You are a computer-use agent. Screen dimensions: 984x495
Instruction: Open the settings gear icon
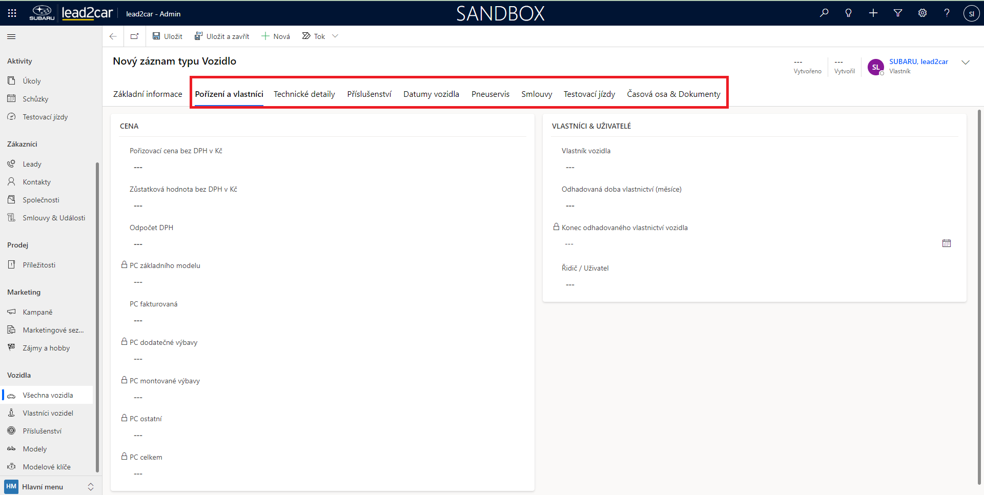point(922,13)
